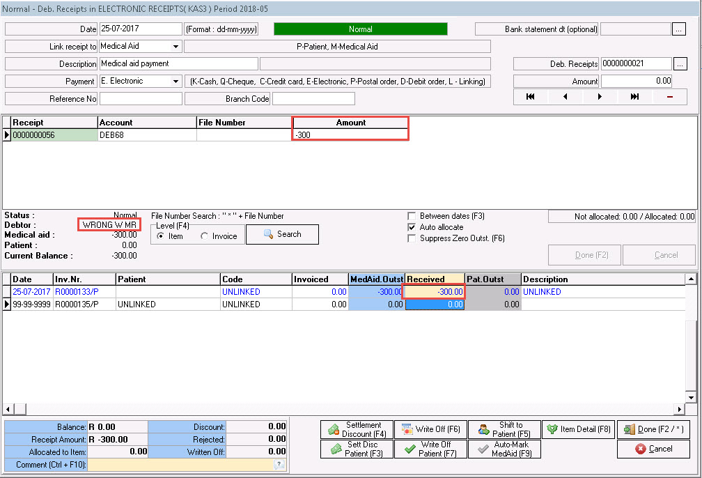This screenshot has height=478, width=702.
Task: Toggle the Auto allocate checkbox
Action: [x=412, y=227]
